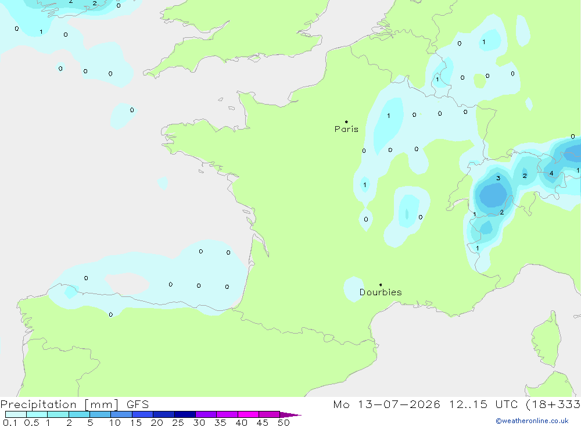Click the "50" legend scale label

point(284,423)
